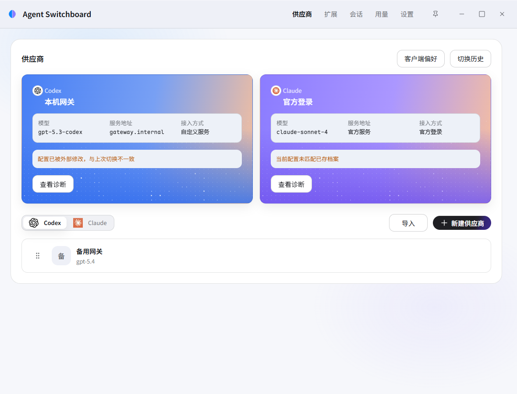
Task: Open the 供应商 tab
Action: point(302,14)
